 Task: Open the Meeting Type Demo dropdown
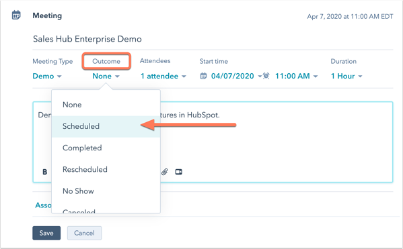pyautogui.click(x=47, y=76)
